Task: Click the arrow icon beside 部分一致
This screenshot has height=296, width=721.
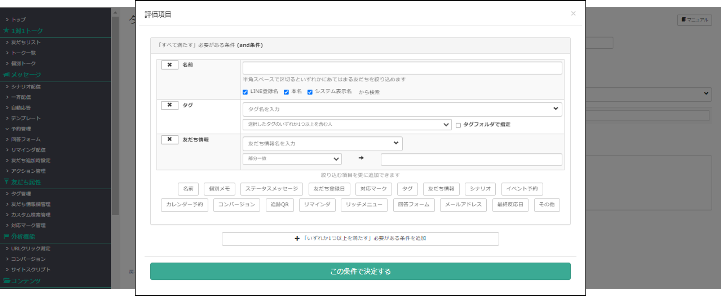Action: [x=361, y=158]
